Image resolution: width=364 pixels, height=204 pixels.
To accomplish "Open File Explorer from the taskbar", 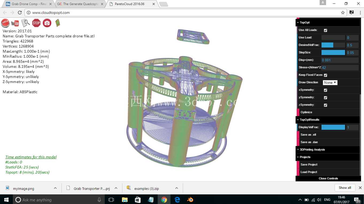I will pyautogui.click(x=125, y=200).
